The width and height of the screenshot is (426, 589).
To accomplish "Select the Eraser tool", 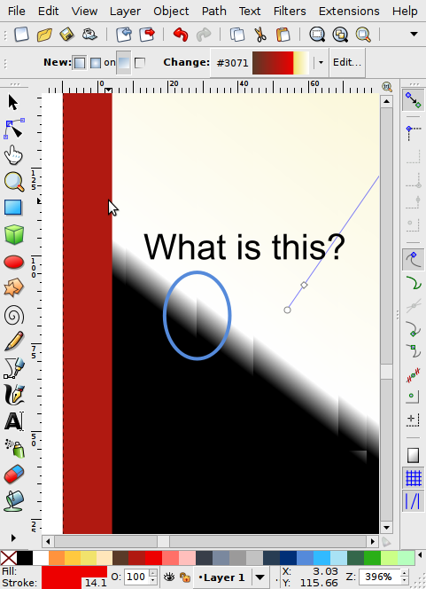I will (14, 474).
